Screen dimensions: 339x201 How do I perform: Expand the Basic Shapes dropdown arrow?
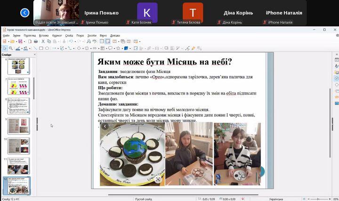83,48
